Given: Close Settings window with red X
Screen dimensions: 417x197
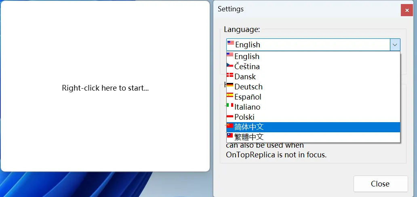Looking at the screenshot, I should (407, 11).
